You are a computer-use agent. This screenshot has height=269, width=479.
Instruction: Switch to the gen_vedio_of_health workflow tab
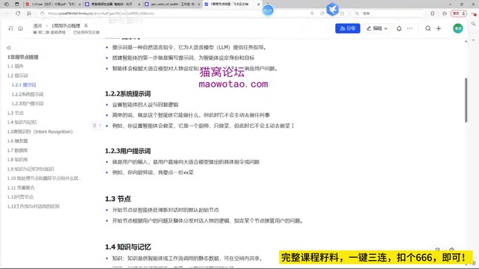(172, 4)
